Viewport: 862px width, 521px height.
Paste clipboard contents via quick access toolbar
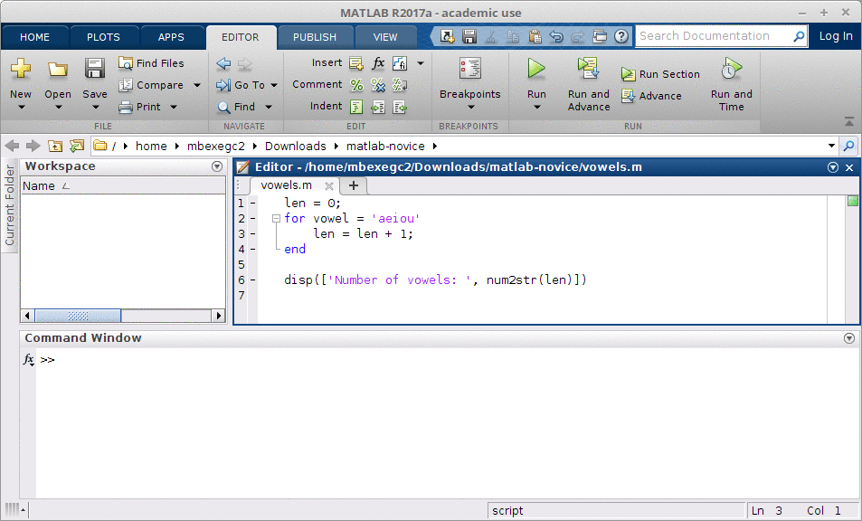[535, 34]
